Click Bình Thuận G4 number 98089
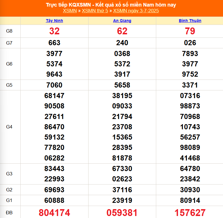Viewport: 223px width, 218px height. 190,147
